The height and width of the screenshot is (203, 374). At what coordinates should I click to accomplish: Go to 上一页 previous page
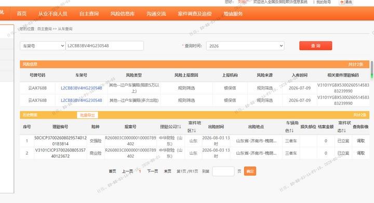coord(128,171)
